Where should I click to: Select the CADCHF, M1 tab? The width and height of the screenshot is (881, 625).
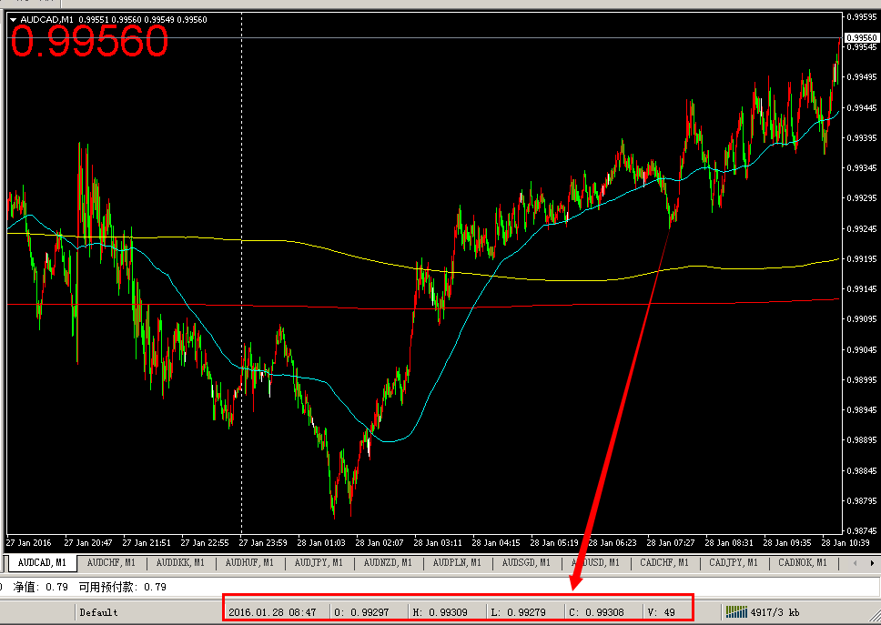pos(664,563)
